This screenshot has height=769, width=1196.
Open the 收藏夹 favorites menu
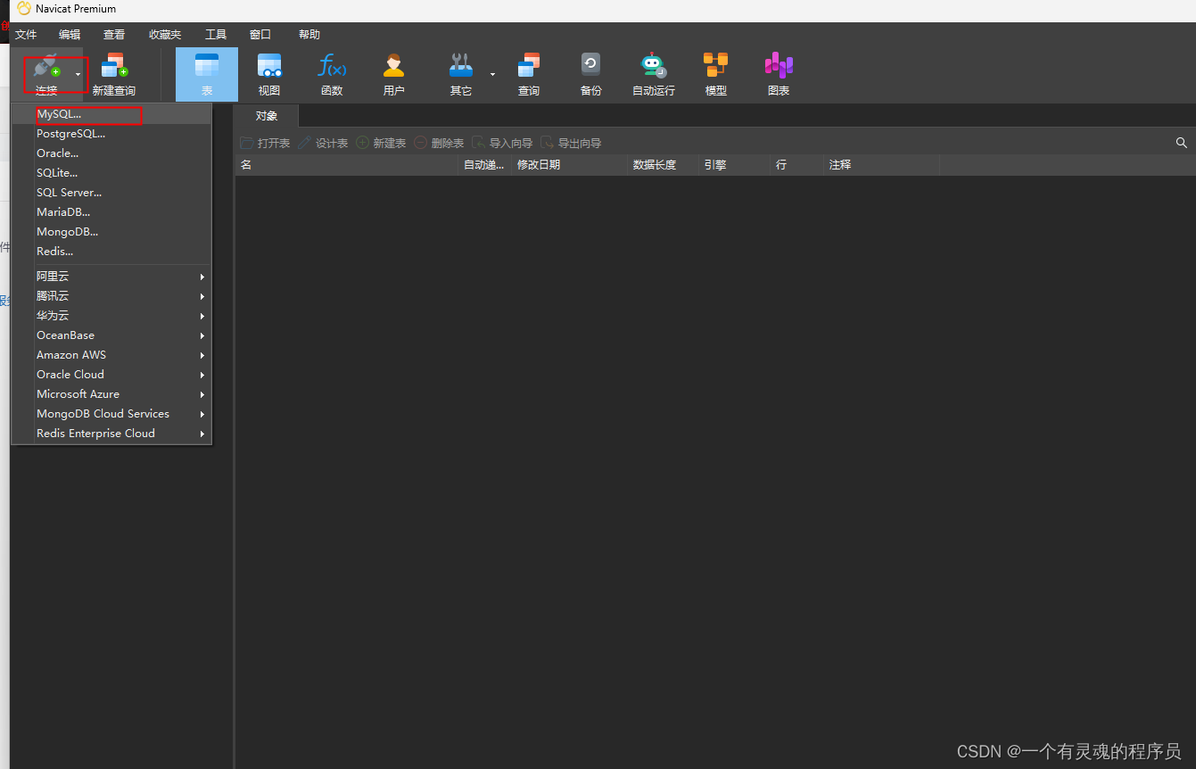coord(165,35)
